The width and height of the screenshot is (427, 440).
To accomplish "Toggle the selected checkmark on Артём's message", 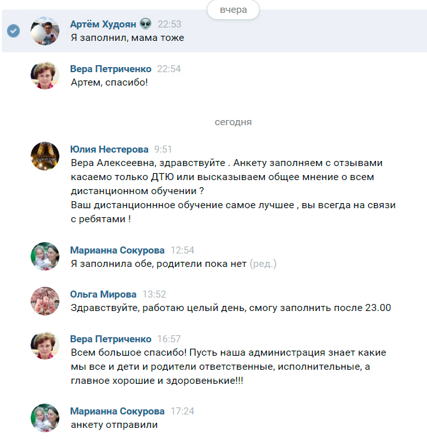I will [x=13, y=31].
